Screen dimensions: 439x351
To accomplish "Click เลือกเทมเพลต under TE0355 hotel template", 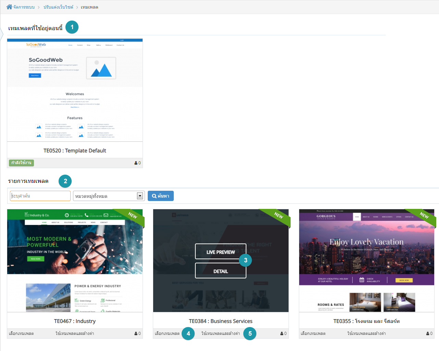I will tap(313, 334).
